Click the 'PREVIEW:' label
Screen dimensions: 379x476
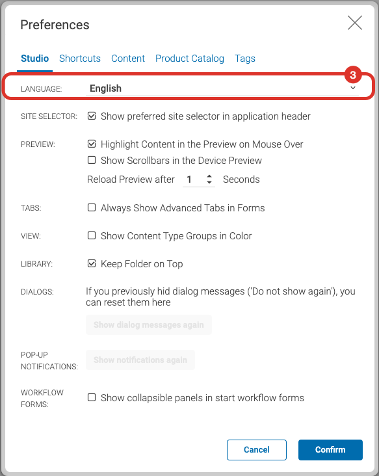coord(38,144)
